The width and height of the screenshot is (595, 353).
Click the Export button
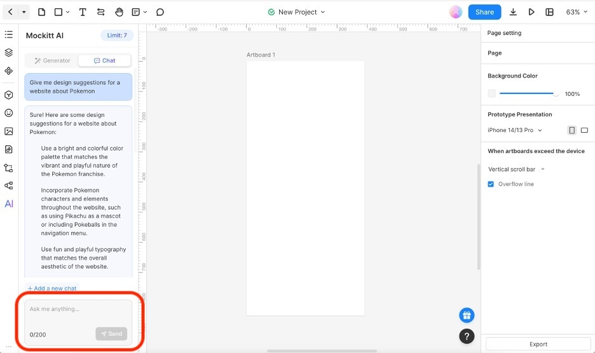click(x=538, y=344)
